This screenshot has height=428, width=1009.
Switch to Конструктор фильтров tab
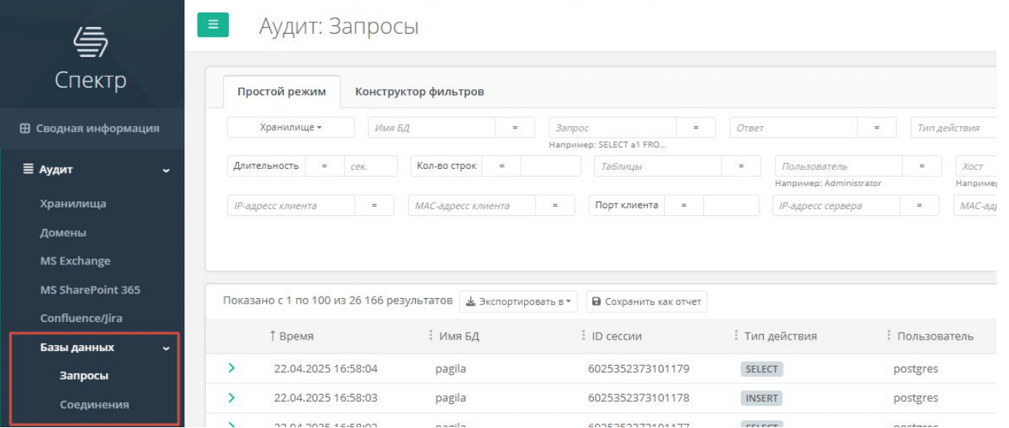click(419, 92)
